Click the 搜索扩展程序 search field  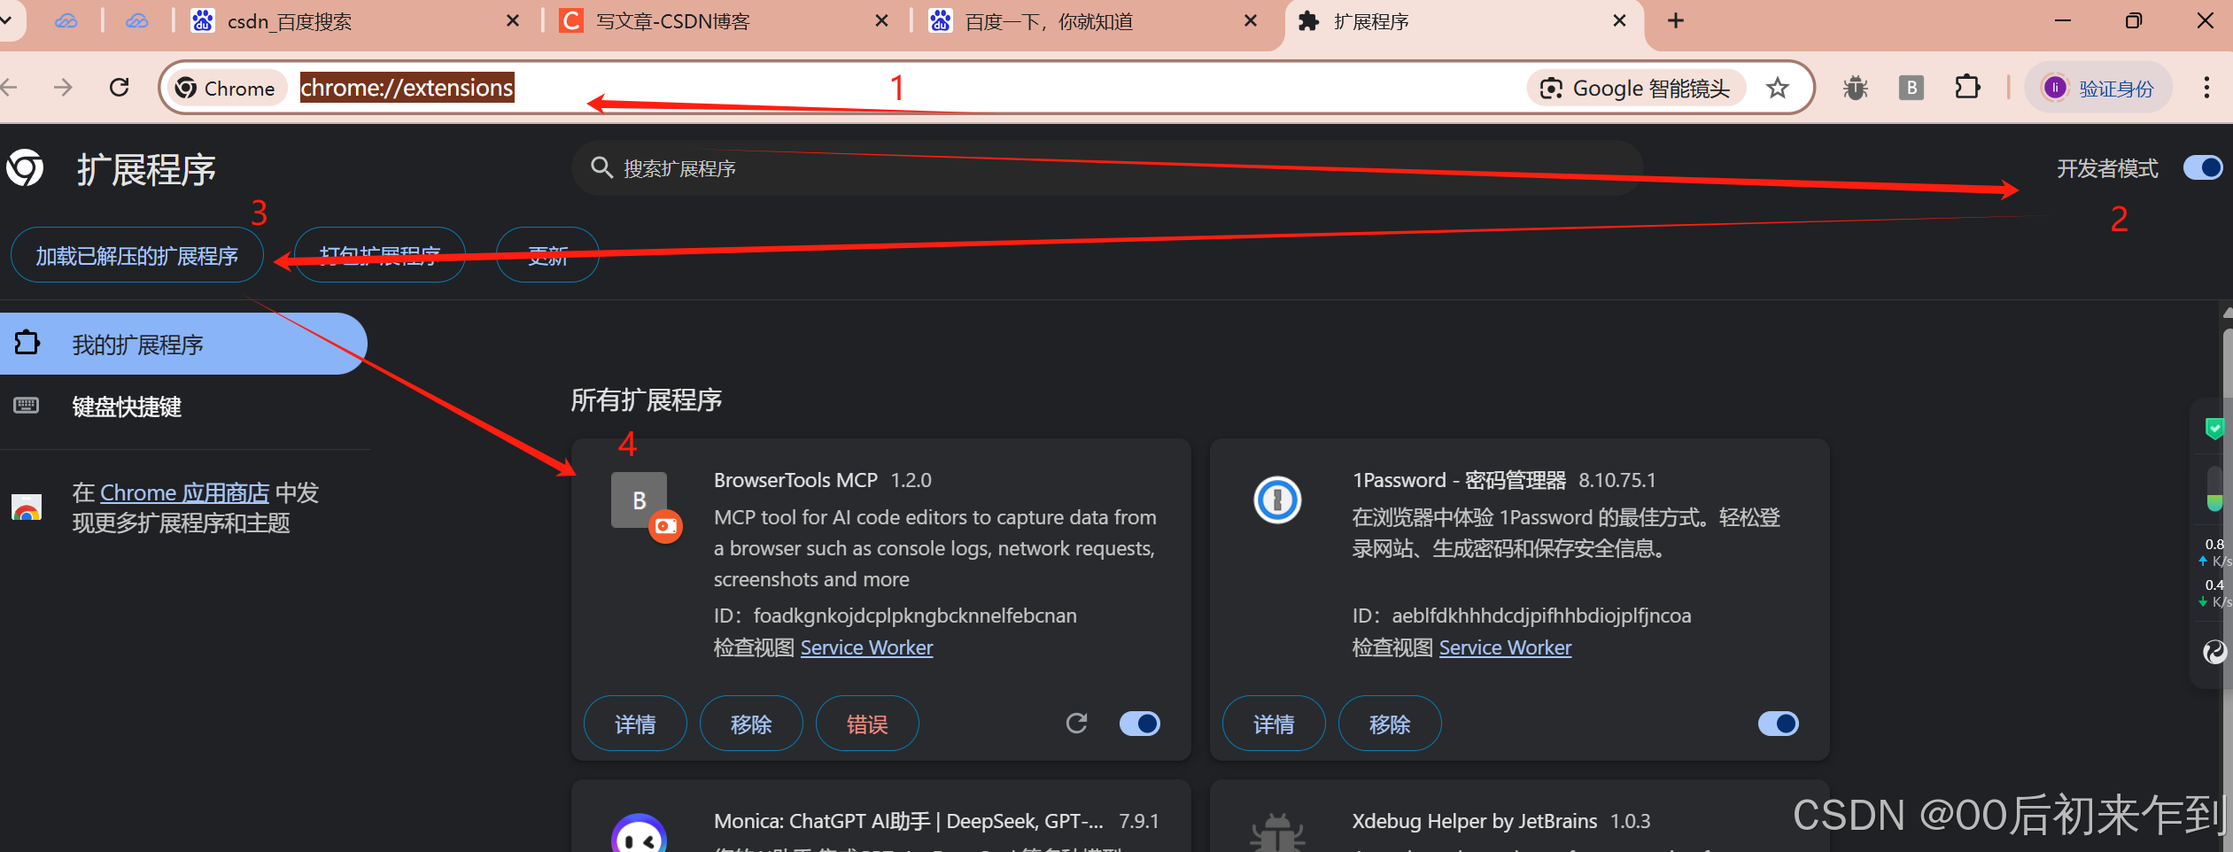pos(1107,167)
